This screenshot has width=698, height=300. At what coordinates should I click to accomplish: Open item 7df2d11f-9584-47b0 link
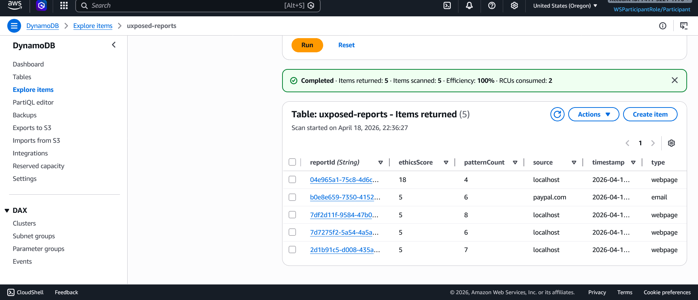tap(344, 215)
